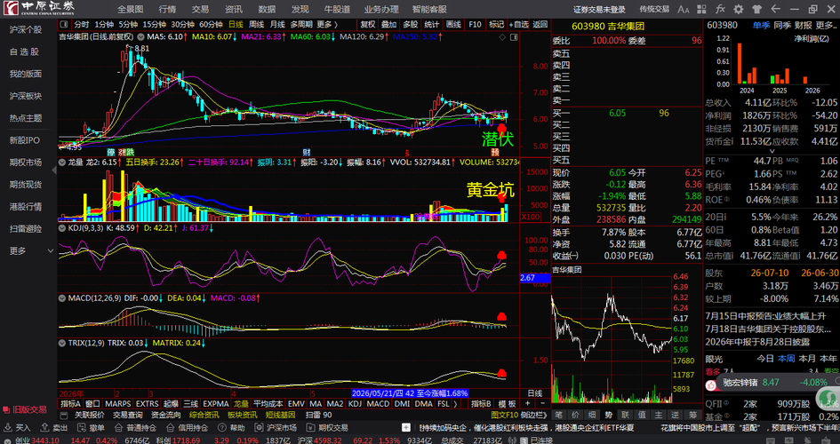Click the back arrow in title bar
Viewport: 840px width, 444px height.
click(775, 9)
